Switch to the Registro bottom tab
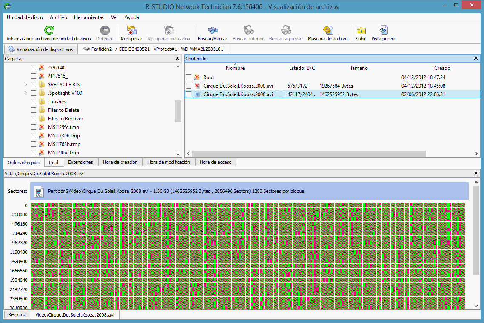The height and width of the screenshot is (323, 484). pyautogui.click(x=17, y=314)
